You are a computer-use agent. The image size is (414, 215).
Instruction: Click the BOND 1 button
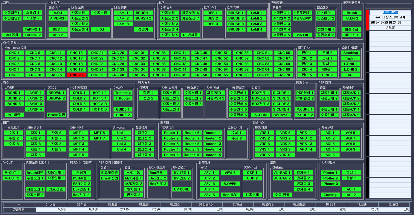14,93
